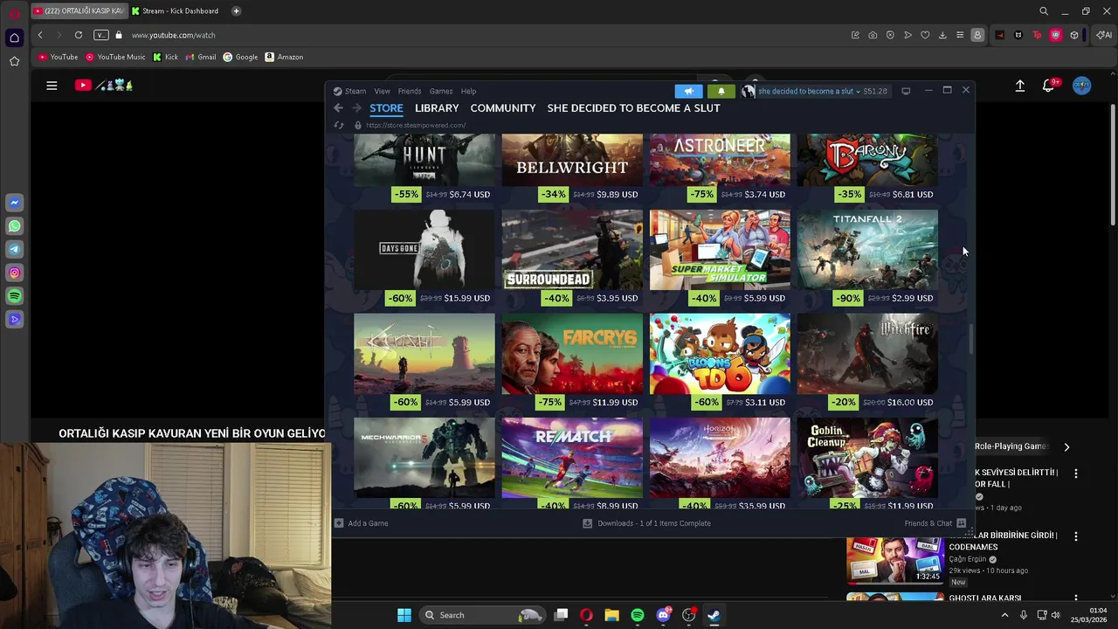Screen dimensions: 1118x629
Task: Open the Gmail bookmark
Action: (x=201, y=57)
